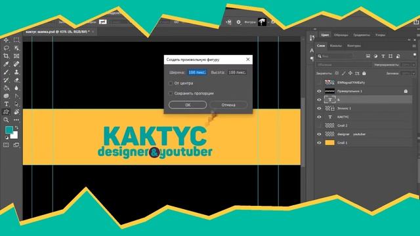The height and width of the screenshot is (236, 420).
Task: Select the Pen tool
Action: click(16, 96)
